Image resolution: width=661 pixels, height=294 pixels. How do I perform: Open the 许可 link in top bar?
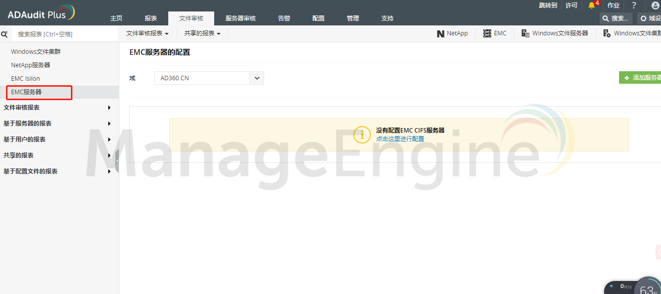571,5
